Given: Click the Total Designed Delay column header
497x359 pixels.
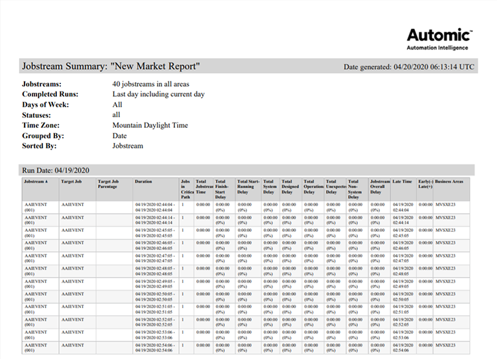Looking at the screenshot, I should [x=290, y=189].
